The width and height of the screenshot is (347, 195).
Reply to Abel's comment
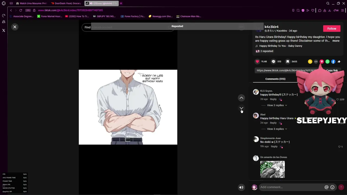(273, 123)
